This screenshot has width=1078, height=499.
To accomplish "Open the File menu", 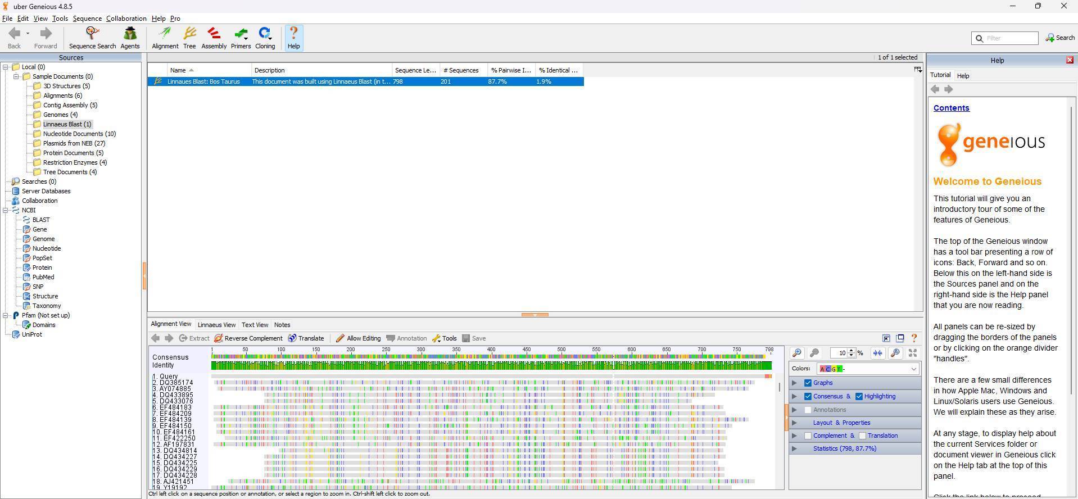I will pos(7,19).
